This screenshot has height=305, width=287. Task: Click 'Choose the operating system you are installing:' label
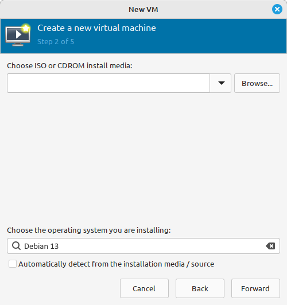(89, 230)
